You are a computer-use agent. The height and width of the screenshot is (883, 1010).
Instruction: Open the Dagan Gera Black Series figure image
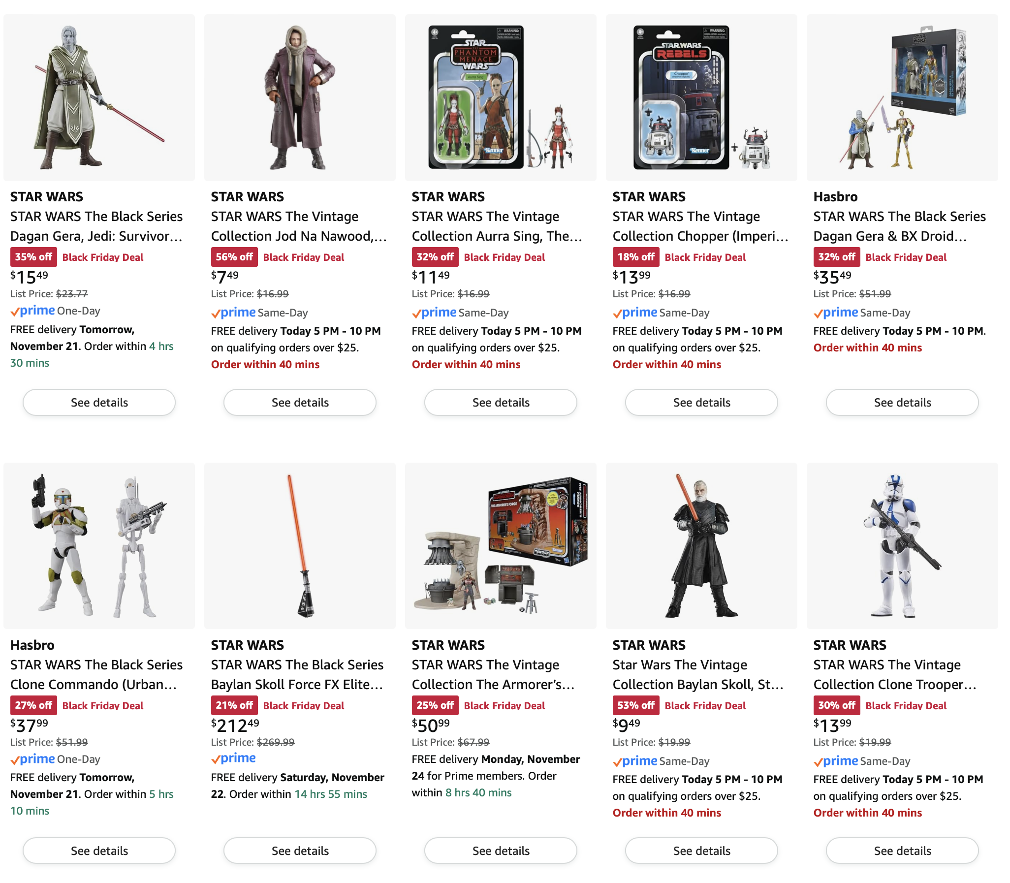pyautogui.click(x=99, y=97)
